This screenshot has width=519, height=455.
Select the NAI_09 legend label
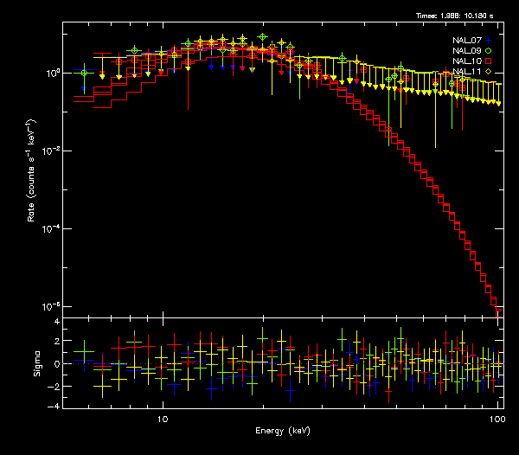point(467,51)
